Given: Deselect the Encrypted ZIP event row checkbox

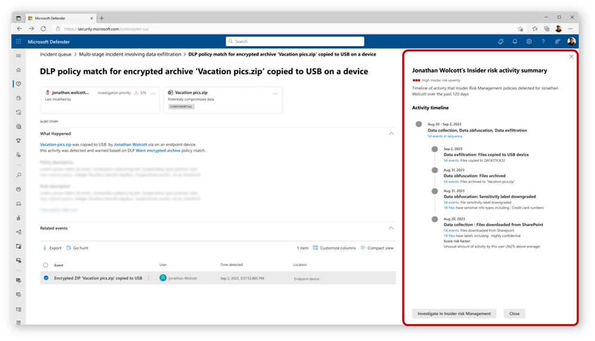Looking at the screenshot, I should pos(46,278).
